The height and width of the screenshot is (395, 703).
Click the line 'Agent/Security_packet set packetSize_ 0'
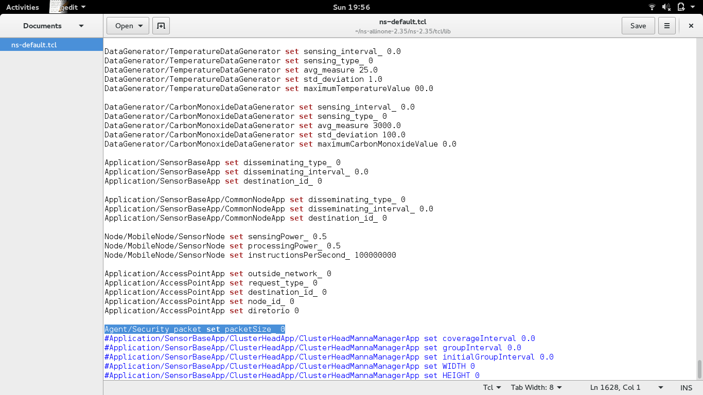[195, 329]
